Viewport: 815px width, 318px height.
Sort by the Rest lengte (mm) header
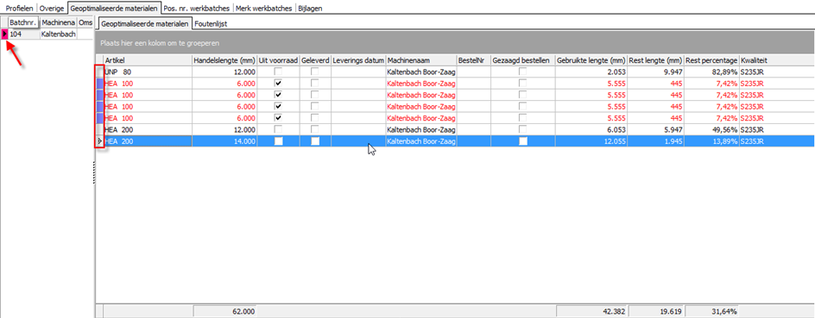[656, 60]
